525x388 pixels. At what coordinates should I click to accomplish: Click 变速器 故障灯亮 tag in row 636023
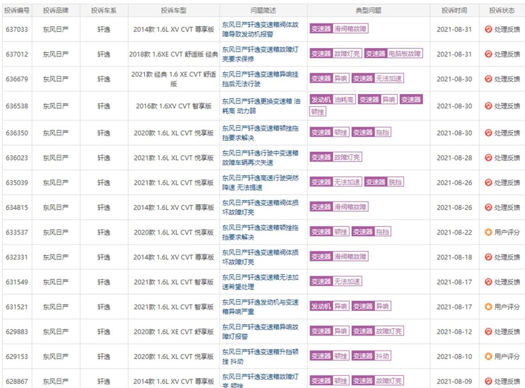[x=335, y=157]
